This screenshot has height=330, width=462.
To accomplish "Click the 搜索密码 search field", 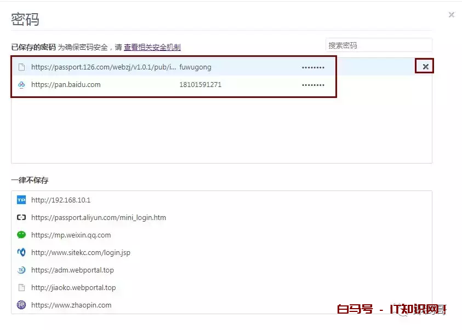I will [x=378, y=45].
